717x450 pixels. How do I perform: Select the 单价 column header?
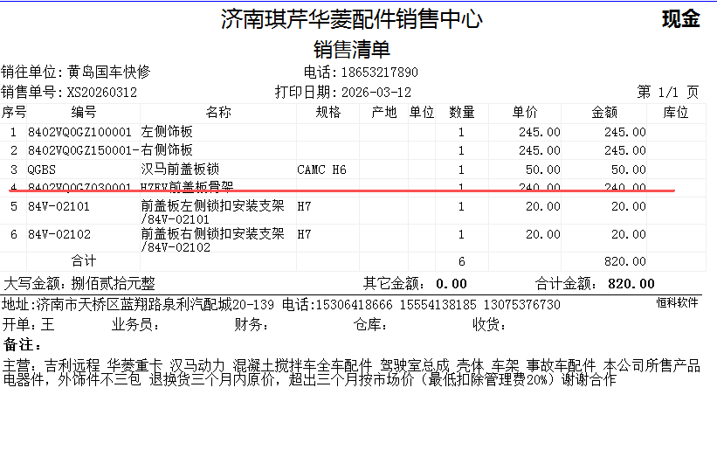click(524, 113)
